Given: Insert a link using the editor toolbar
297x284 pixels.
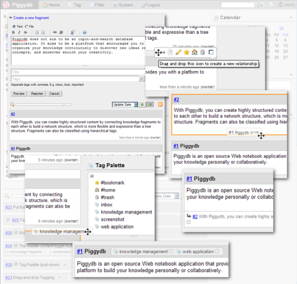Looking at the screenshot, I should [x=55, y=33].
